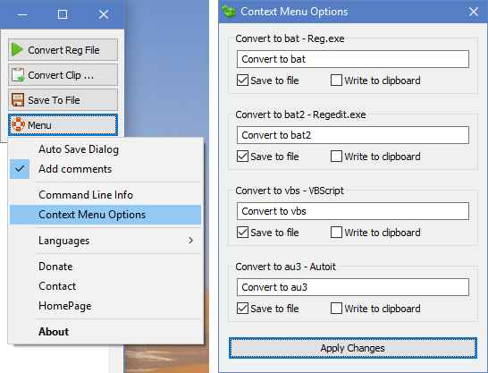Focus the Convert to au3 name field
Image resolution: width=488 pixels, height=373 pixels.
pyautogui.click(x=353, y=287)
